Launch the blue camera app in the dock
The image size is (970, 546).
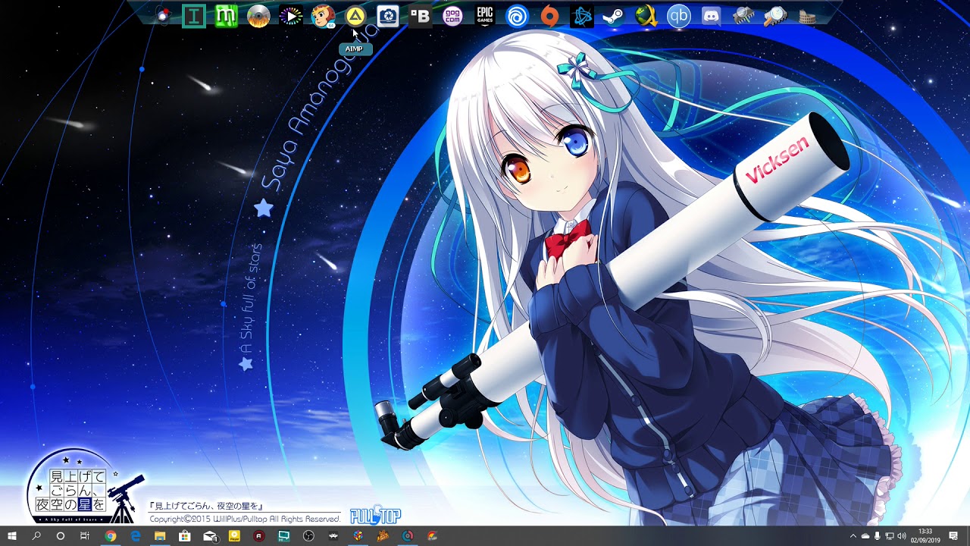point(388,15)
